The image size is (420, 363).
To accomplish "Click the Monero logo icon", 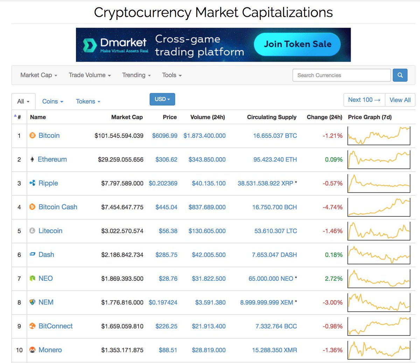I will [33, 350].
